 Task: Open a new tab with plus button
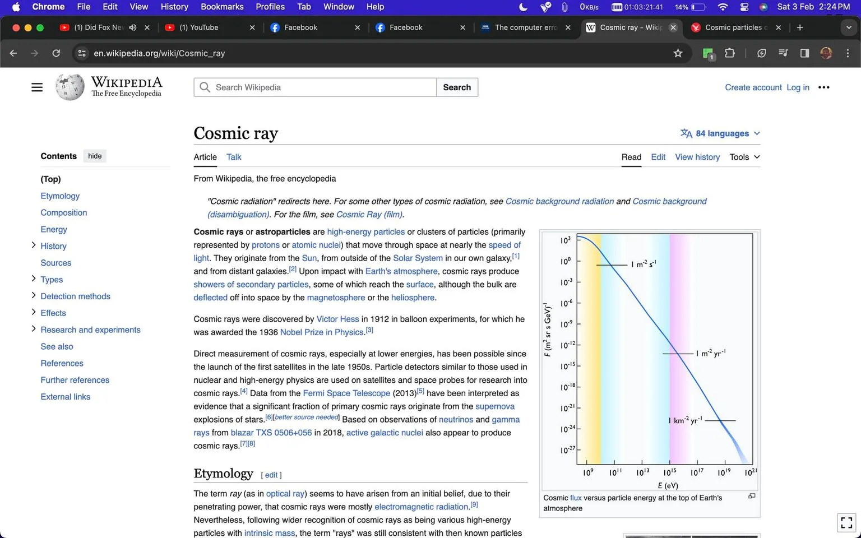coord(800,27)
